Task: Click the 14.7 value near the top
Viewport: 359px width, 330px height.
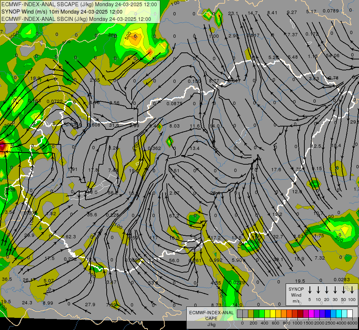Action: (253, 13)
